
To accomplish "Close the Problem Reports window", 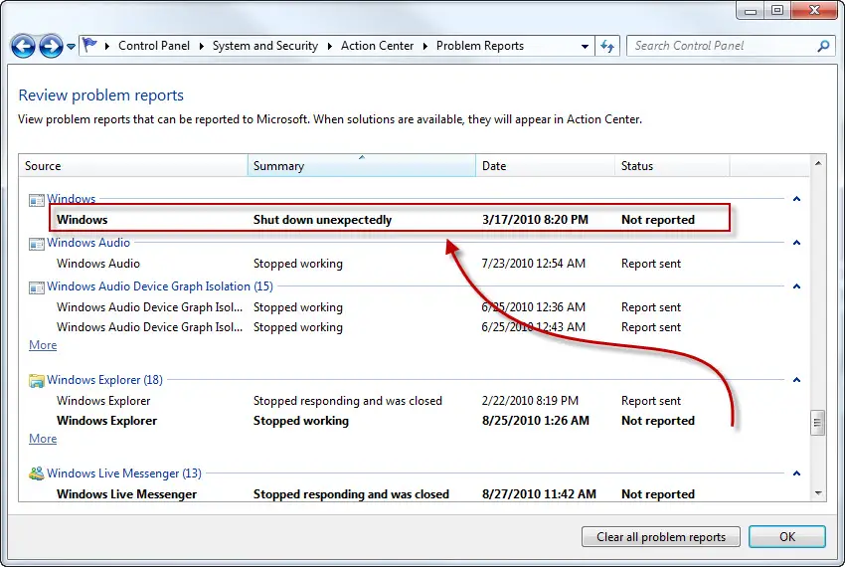I will 814,10.
